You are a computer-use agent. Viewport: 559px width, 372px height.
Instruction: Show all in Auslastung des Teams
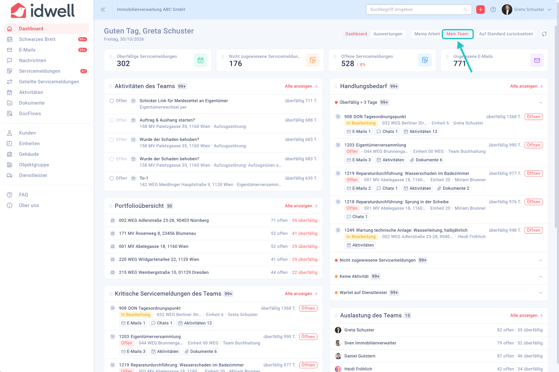527,316
